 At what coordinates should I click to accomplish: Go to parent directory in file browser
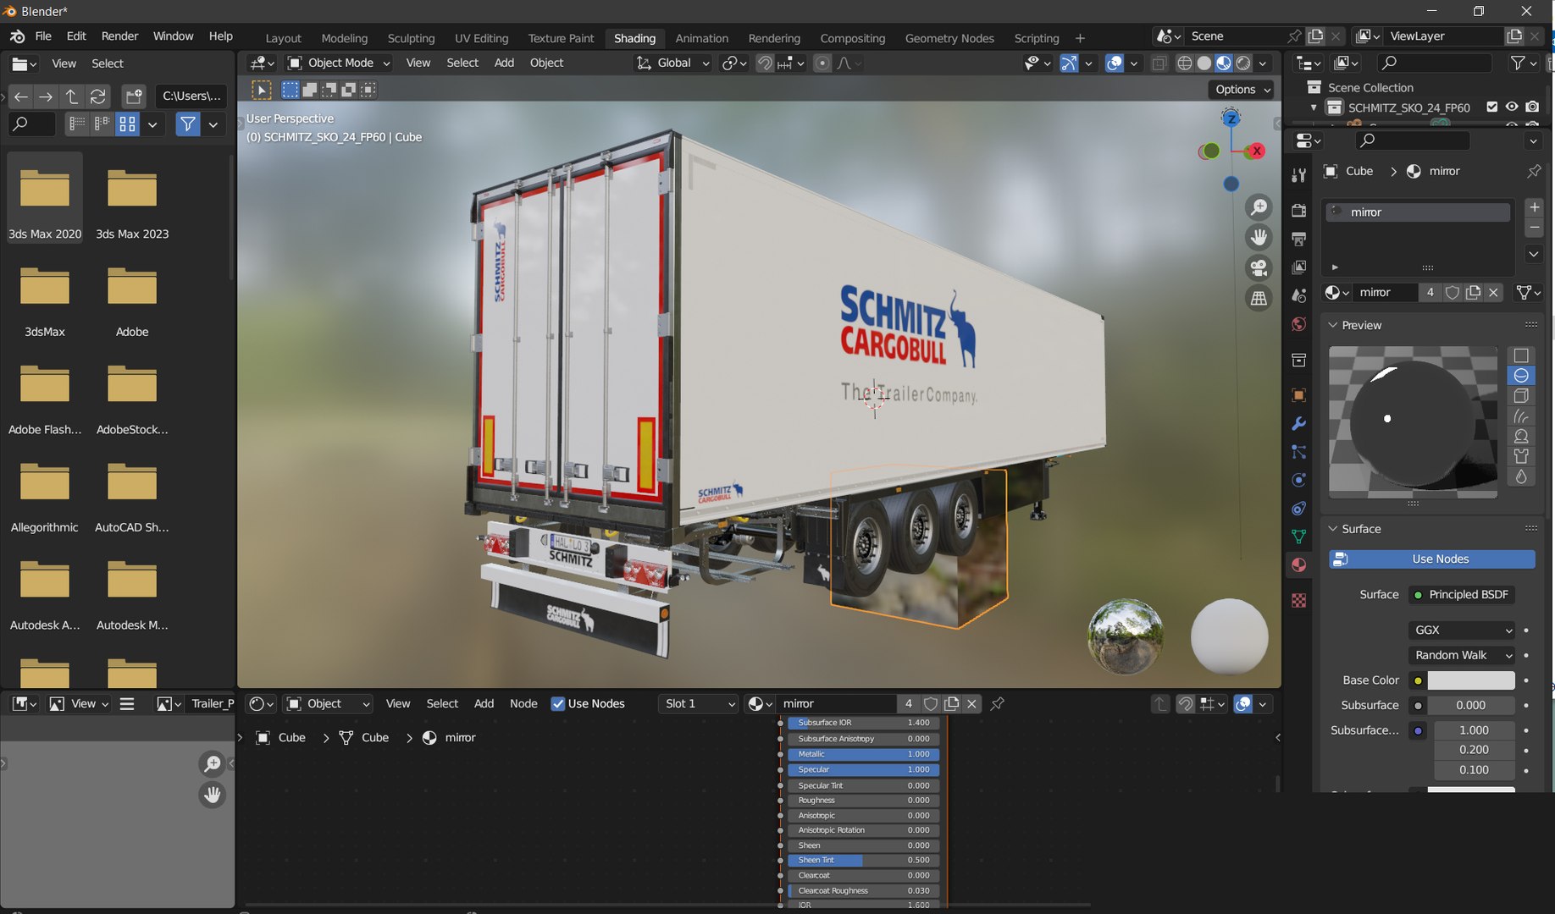click(x=72, y=96)
